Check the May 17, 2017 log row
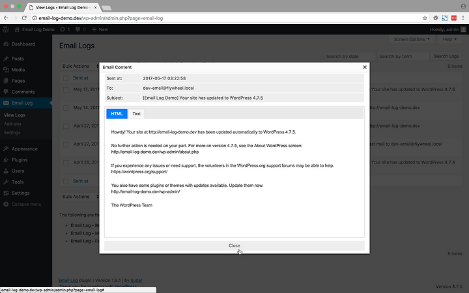 [x=66, y=90]
